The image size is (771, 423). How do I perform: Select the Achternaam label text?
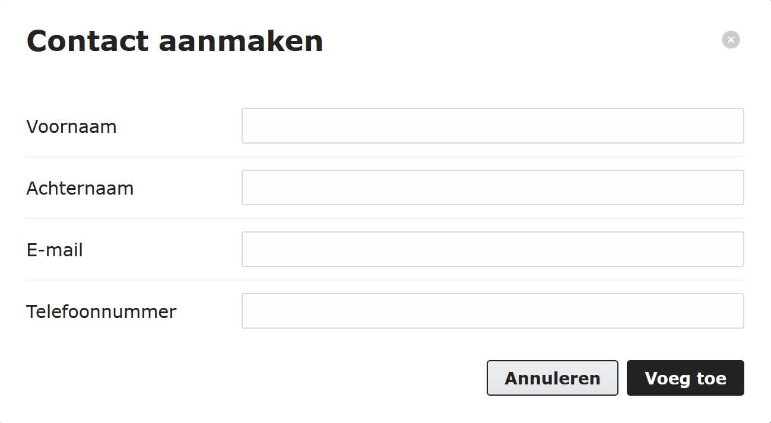pyautogui.click(x=80, y=188)
